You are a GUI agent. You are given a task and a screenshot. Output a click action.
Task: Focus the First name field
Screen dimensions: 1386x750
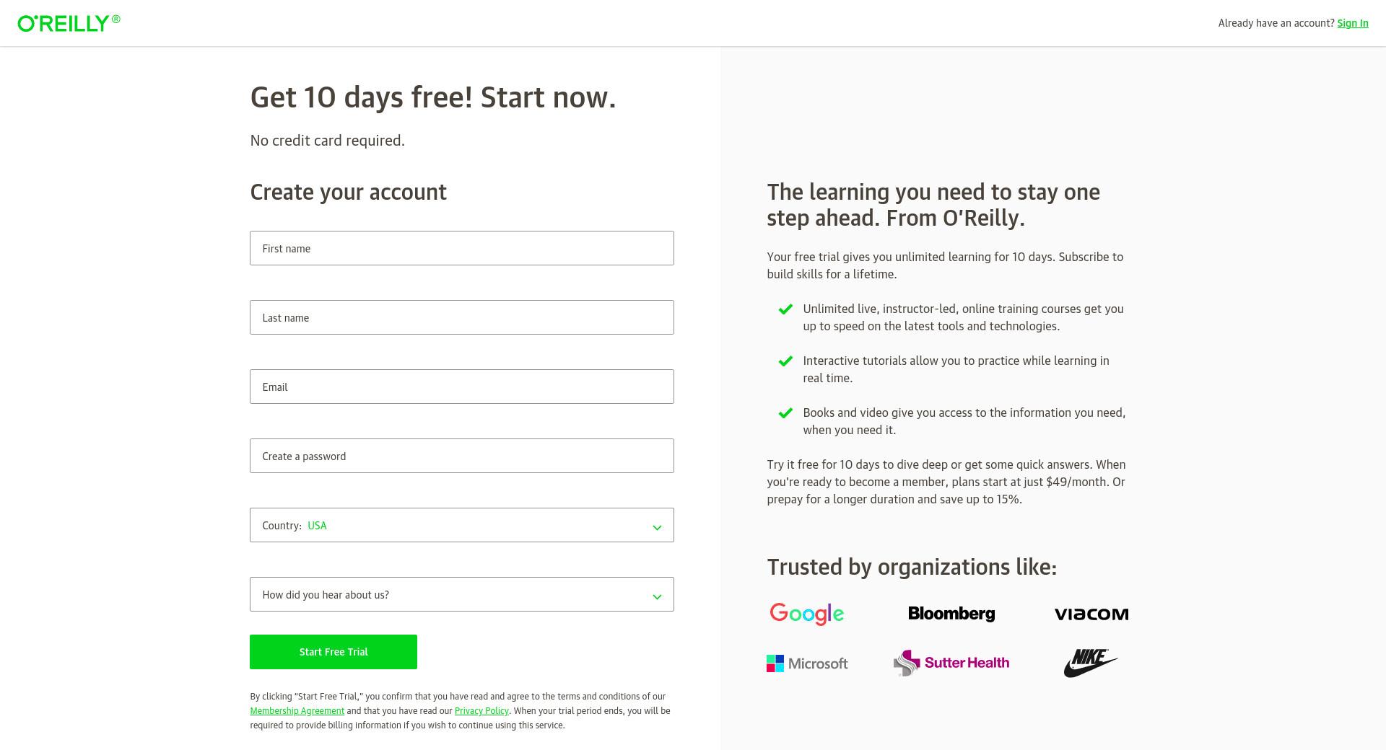tap(462, 248)
